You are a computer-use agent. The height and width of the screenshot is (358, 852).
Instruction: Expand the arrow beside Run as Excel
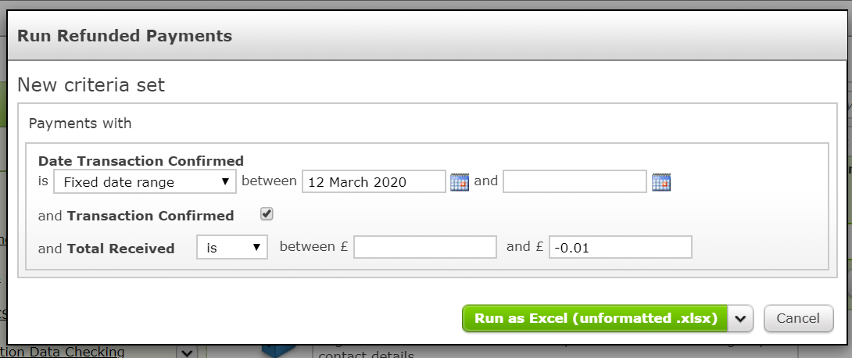(x=740, y=318)
